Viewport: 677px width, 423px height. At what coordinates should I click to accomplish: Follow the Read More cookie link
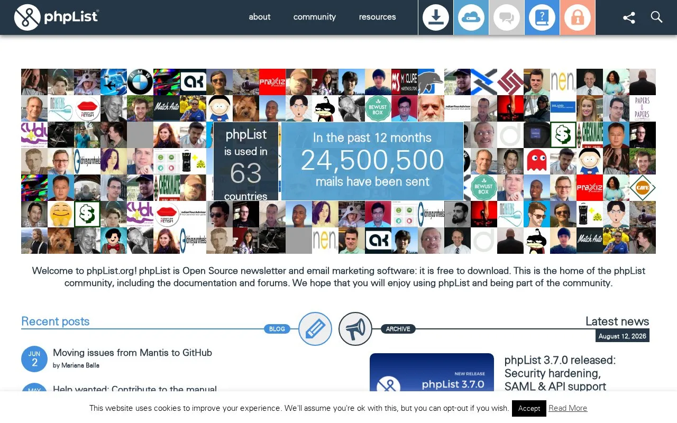pos(568,408)
